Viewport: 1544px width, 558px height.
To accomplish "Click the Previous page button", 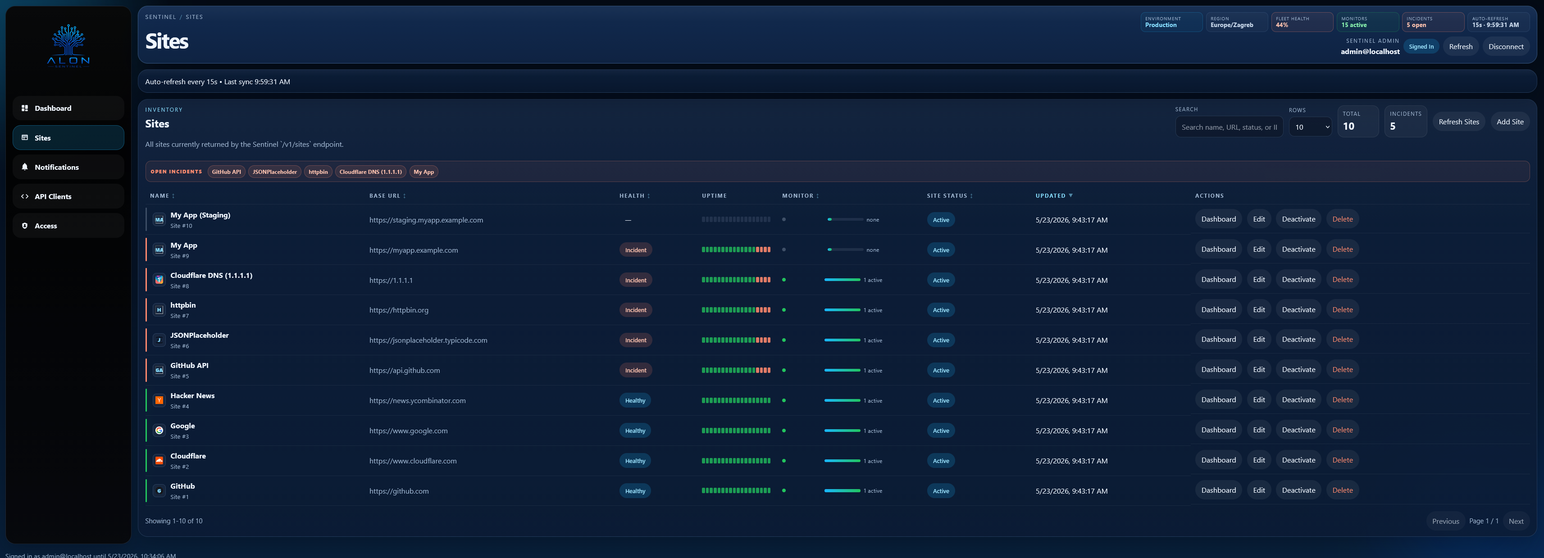I will [x=1445, y=522].
